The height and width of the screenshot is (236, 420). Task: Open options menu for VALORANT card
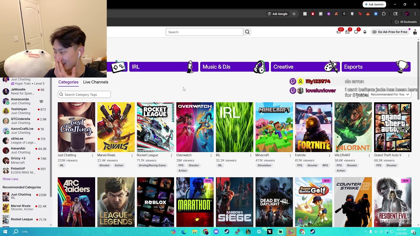369,155
